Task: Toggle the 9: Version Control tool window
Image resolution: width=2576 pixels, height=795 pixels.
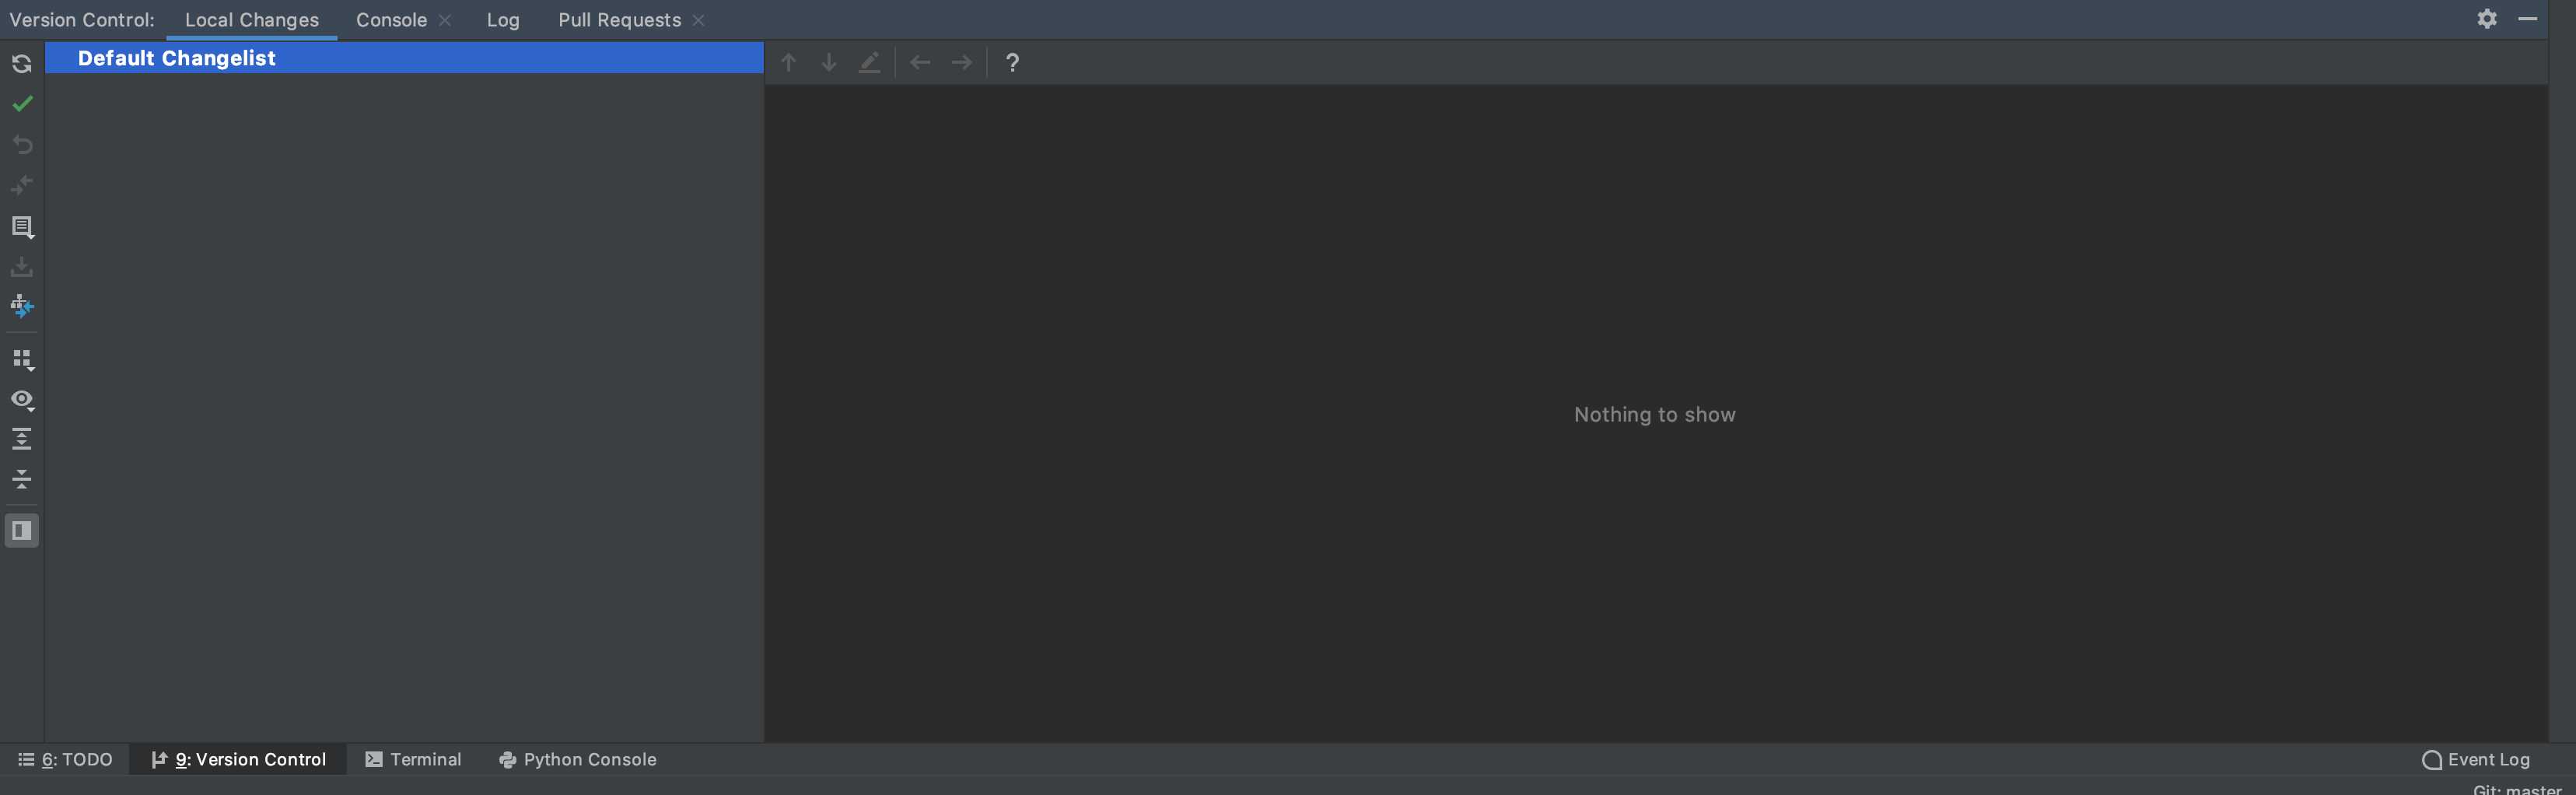Action: [239, 759]
